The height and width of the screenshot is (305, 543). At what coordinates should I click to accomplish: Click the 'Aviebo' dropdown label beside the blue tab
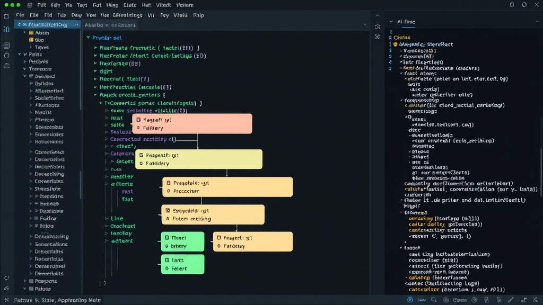(x=97, y=25)
